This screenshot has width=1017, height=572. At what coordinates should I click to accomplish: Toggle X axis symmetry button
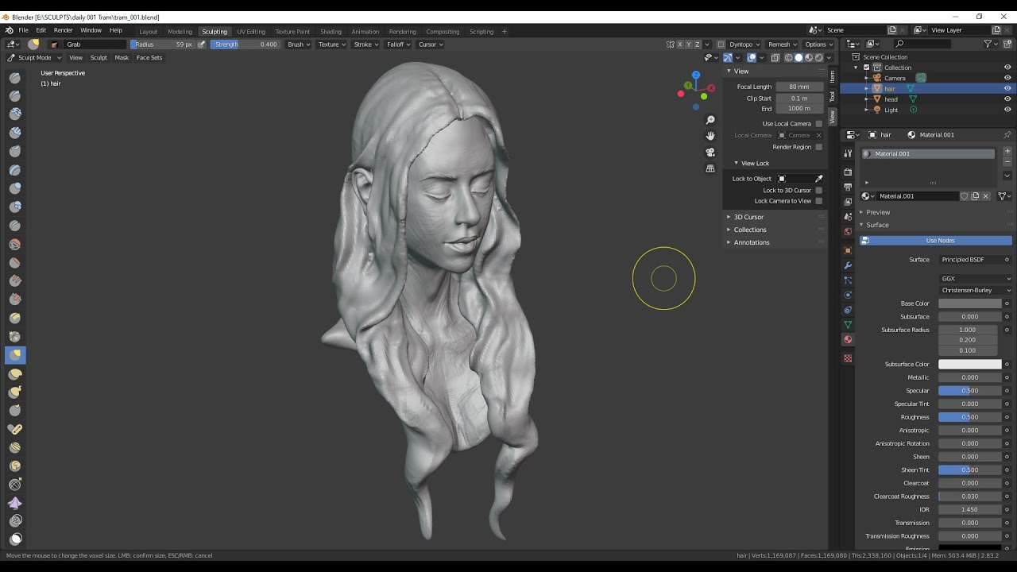(681, 44)
